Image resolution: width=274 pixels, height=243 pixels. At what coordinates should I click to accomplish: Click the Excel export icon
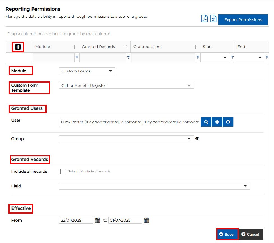213,19
